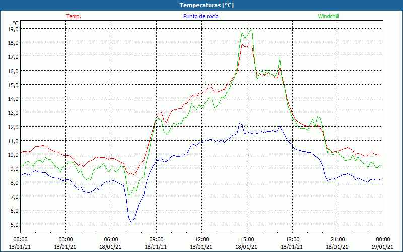The height and width of the screenshot is (252, 403).
Task: Click the '21:00' time axis label
Action: pos(338,240)
